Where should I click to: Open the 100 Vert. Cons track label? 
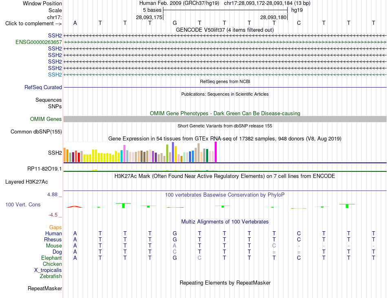pyautogui.click(x=23, y=204)
